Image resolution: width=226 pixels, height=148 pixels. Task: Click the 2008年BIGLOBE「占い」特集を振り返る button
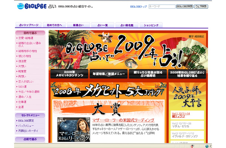point(187,74)
